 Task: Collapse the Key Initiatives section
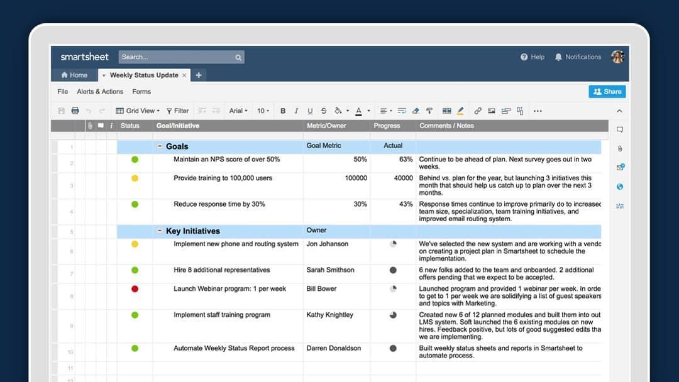[159, 231]
